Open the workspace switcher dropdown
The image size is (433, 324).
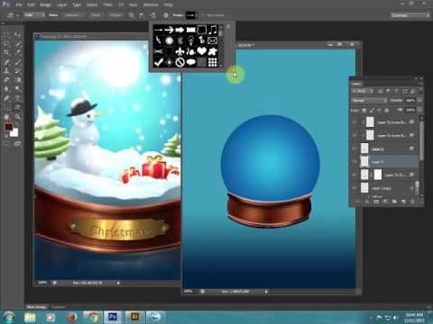tap(410, 15)
